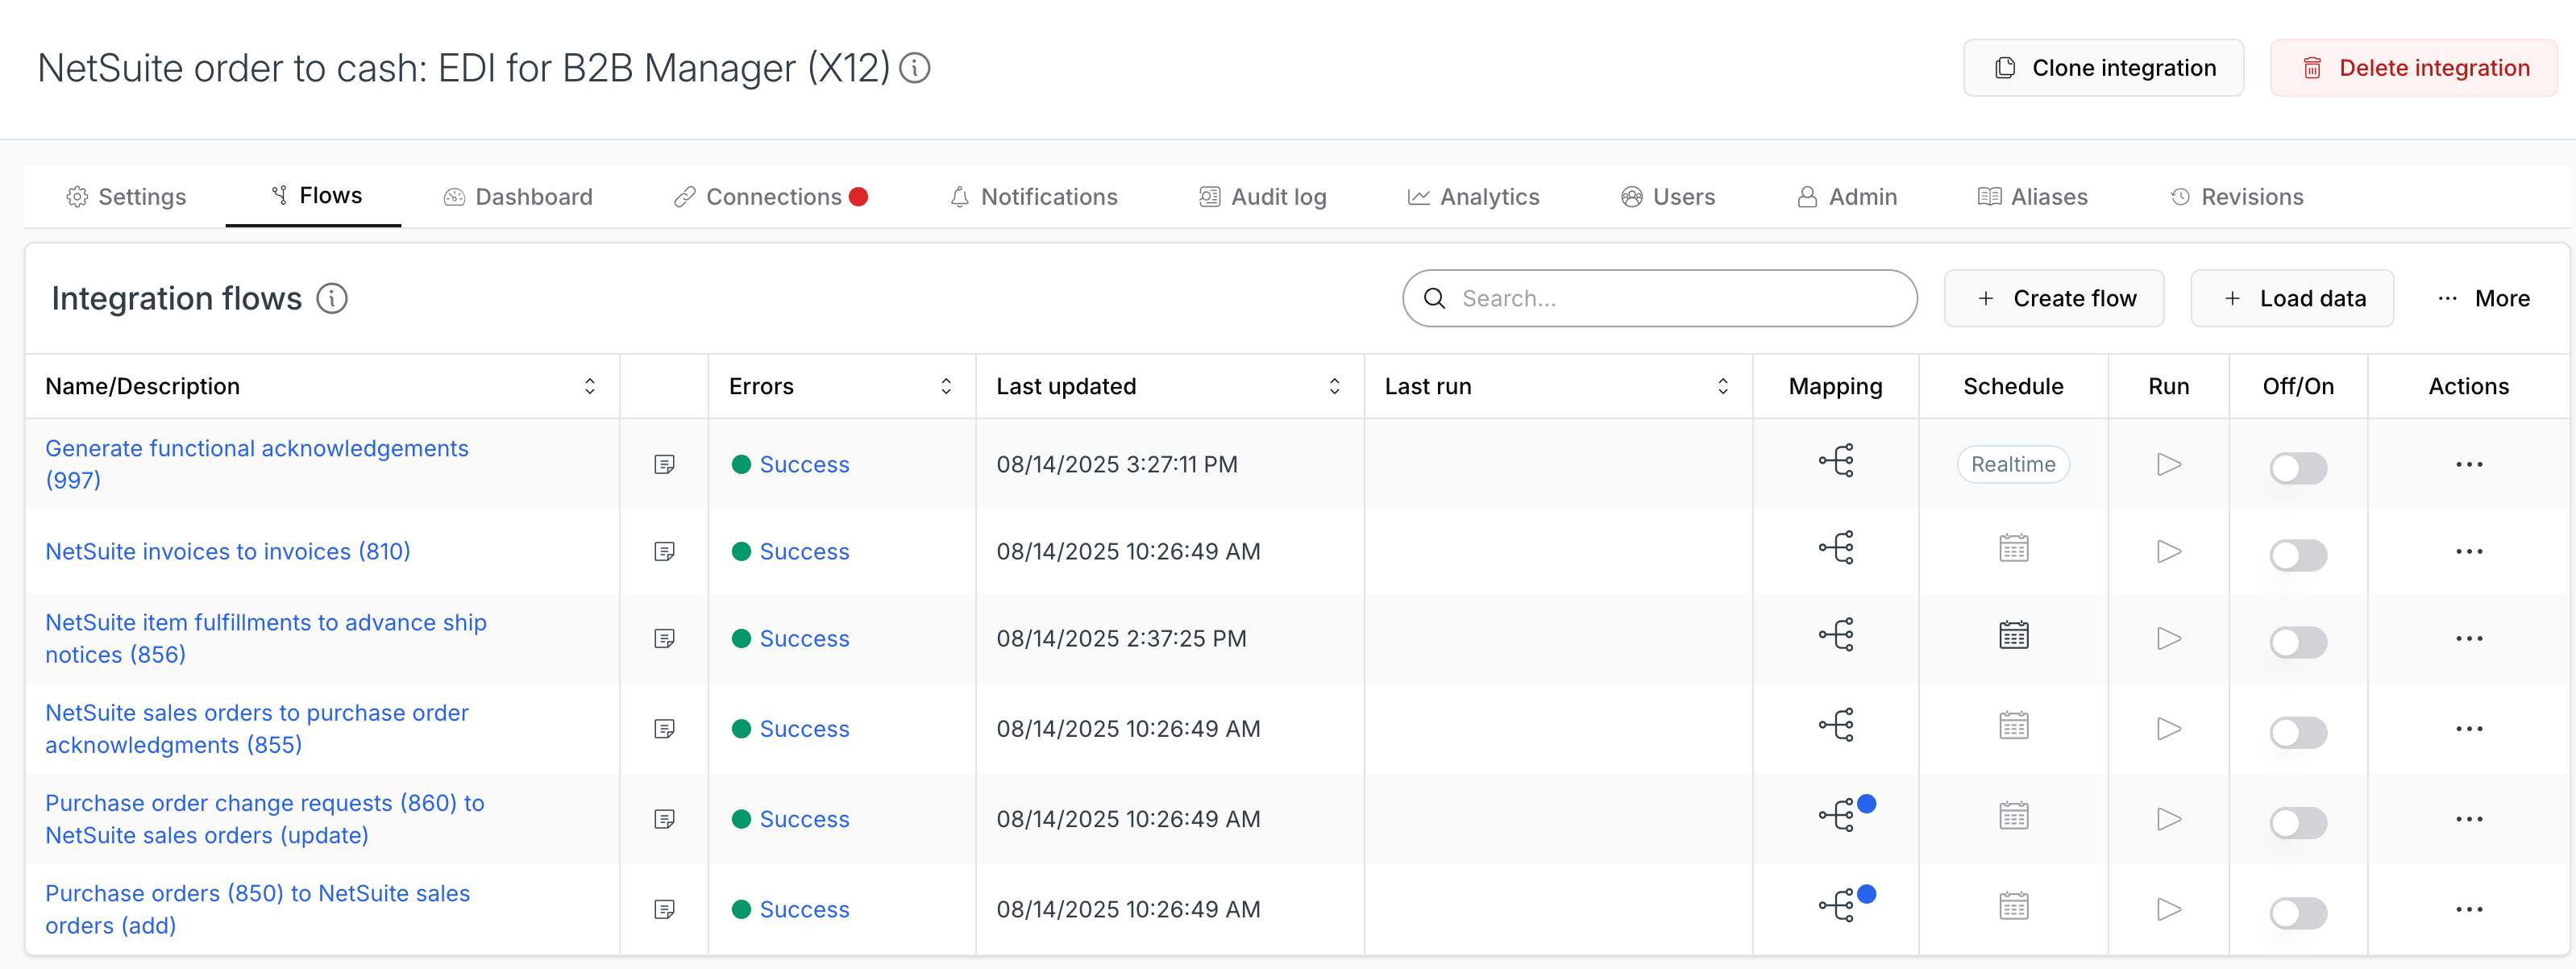Open actions menu for Purchase orders (850) flow

[x=2469, y=909]
